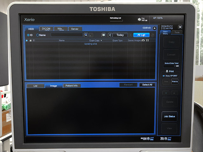Close the patient browser with X
203x152 pixels.
click(x=180, y=27)
